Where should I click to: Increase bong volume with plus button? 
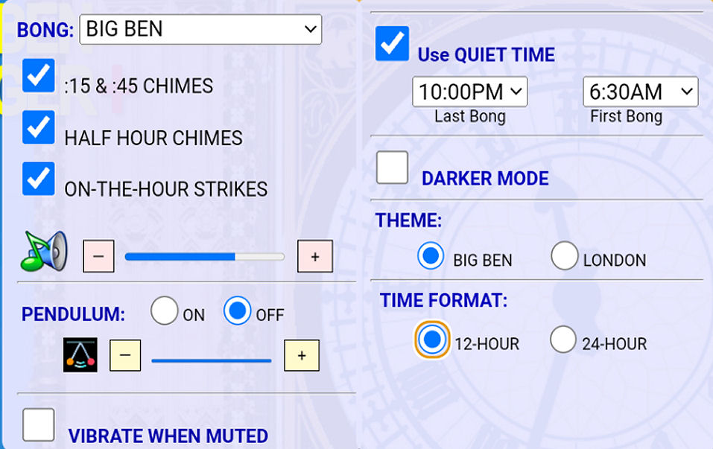tap(314, 256)
